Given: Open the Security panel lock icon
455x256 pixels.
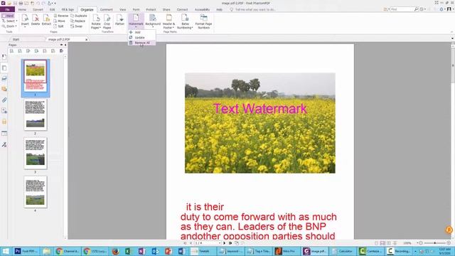Looking at the screenshot, I should tap(4, 122).
